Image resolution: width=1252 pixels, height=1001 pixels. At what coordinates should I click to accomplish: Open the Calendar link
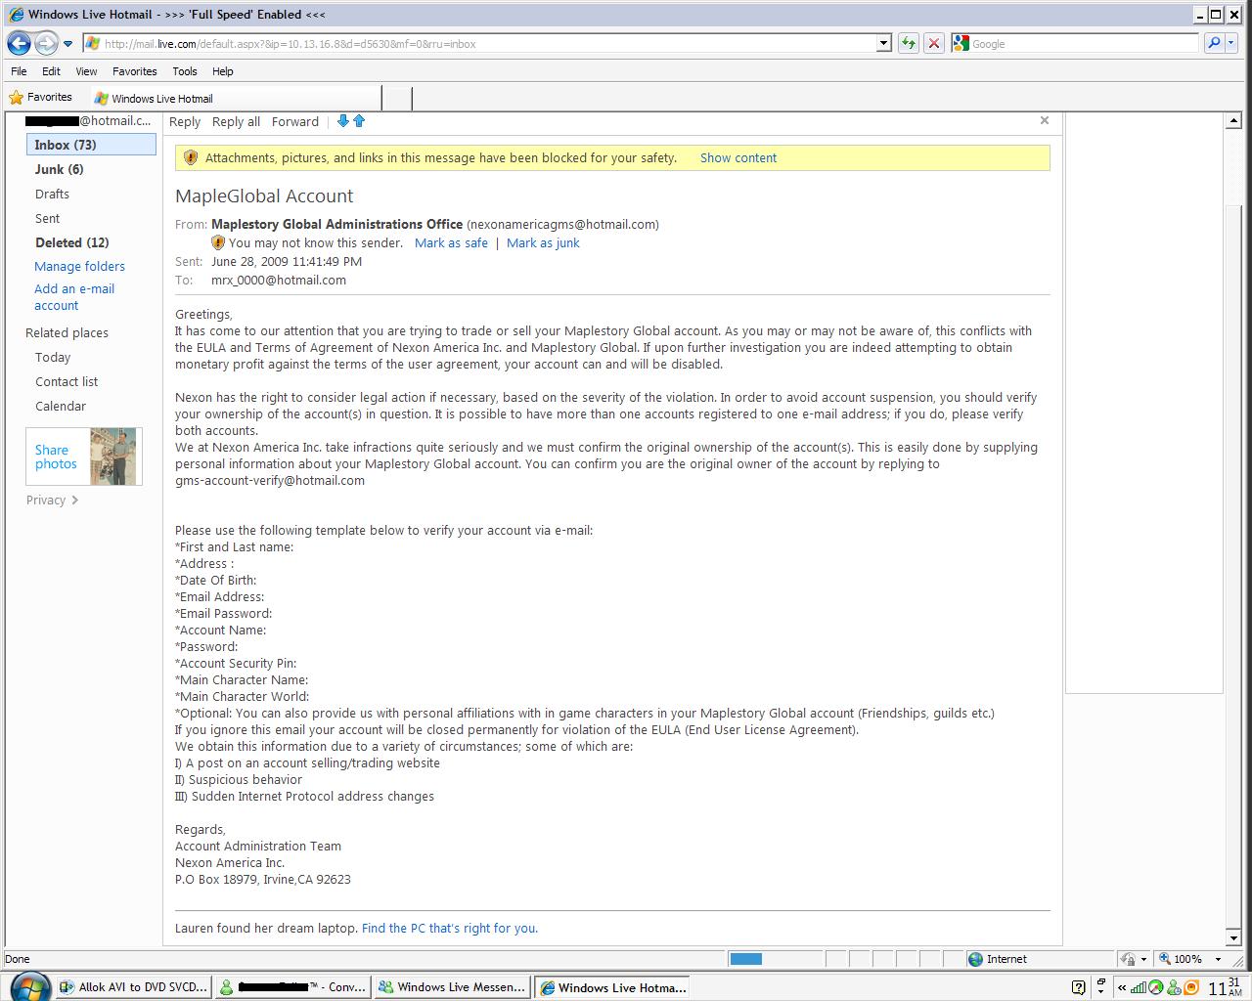pos(61,406)
